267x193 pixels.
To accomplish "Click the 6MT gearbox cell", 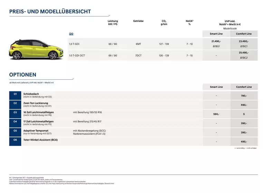I will 138,44.
